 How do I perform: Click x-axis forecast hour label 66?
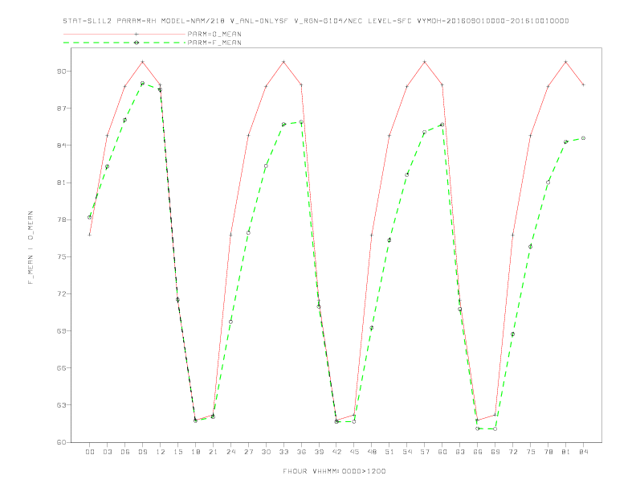coord(478,452)
